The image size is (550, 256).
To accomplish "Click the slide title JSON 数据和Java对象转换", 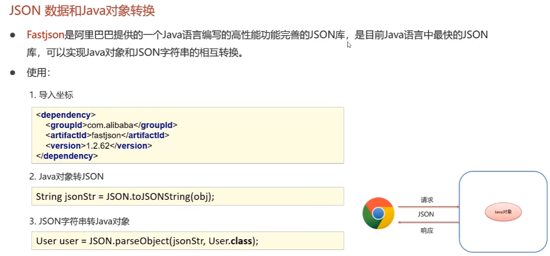I will (82, 11).
